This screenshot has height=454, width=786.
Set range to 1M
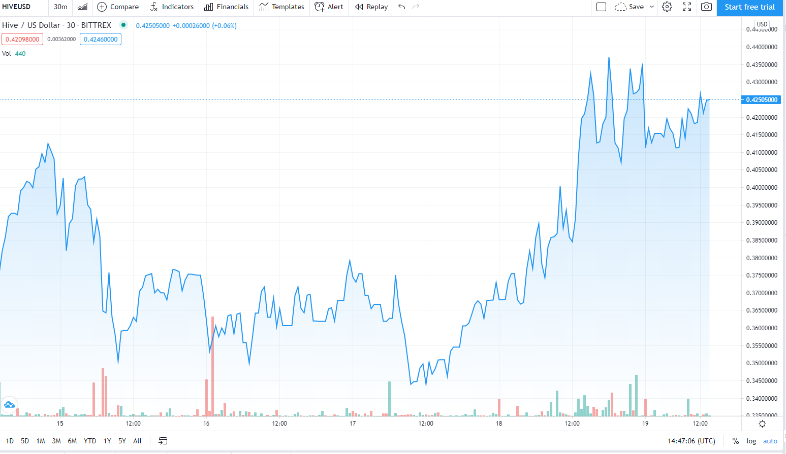click(41, 441)
